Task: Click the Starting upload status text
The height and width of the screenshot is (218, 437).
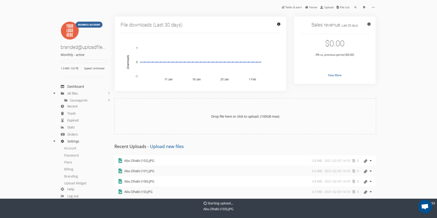Action: 220,203
